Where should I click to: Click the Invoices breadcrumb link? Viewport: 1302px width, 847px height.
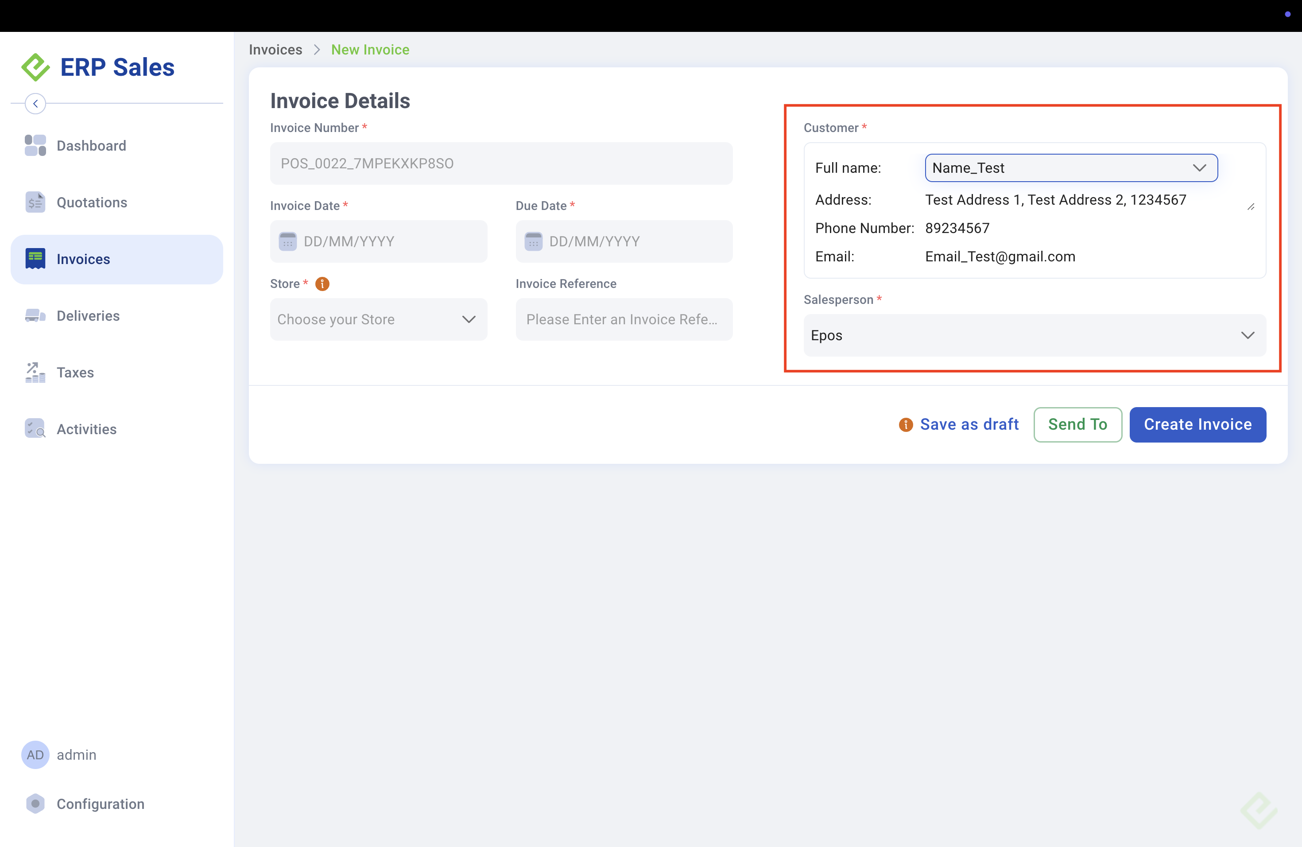coord(276,49)
